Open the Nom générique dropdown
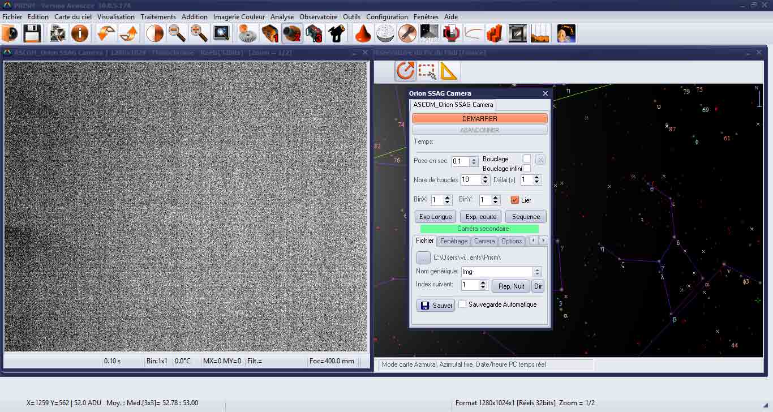The width and height of the screenshot is (773, 412). [538, 272]
